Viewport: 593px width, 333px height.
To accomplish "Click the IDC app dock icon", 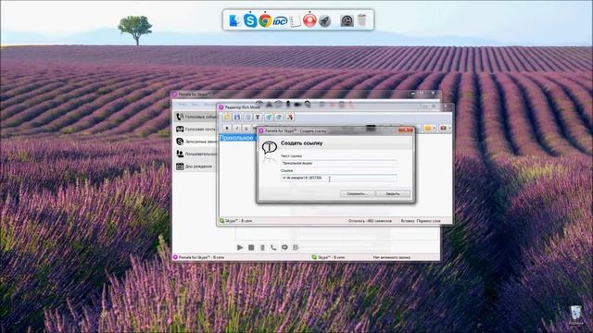I will [x=280, y=21].
